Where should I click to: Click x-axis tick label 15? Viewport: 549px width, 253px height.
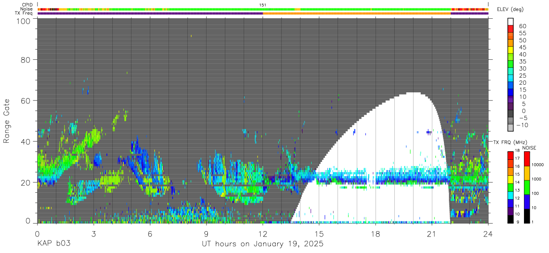tap(319, 233)
